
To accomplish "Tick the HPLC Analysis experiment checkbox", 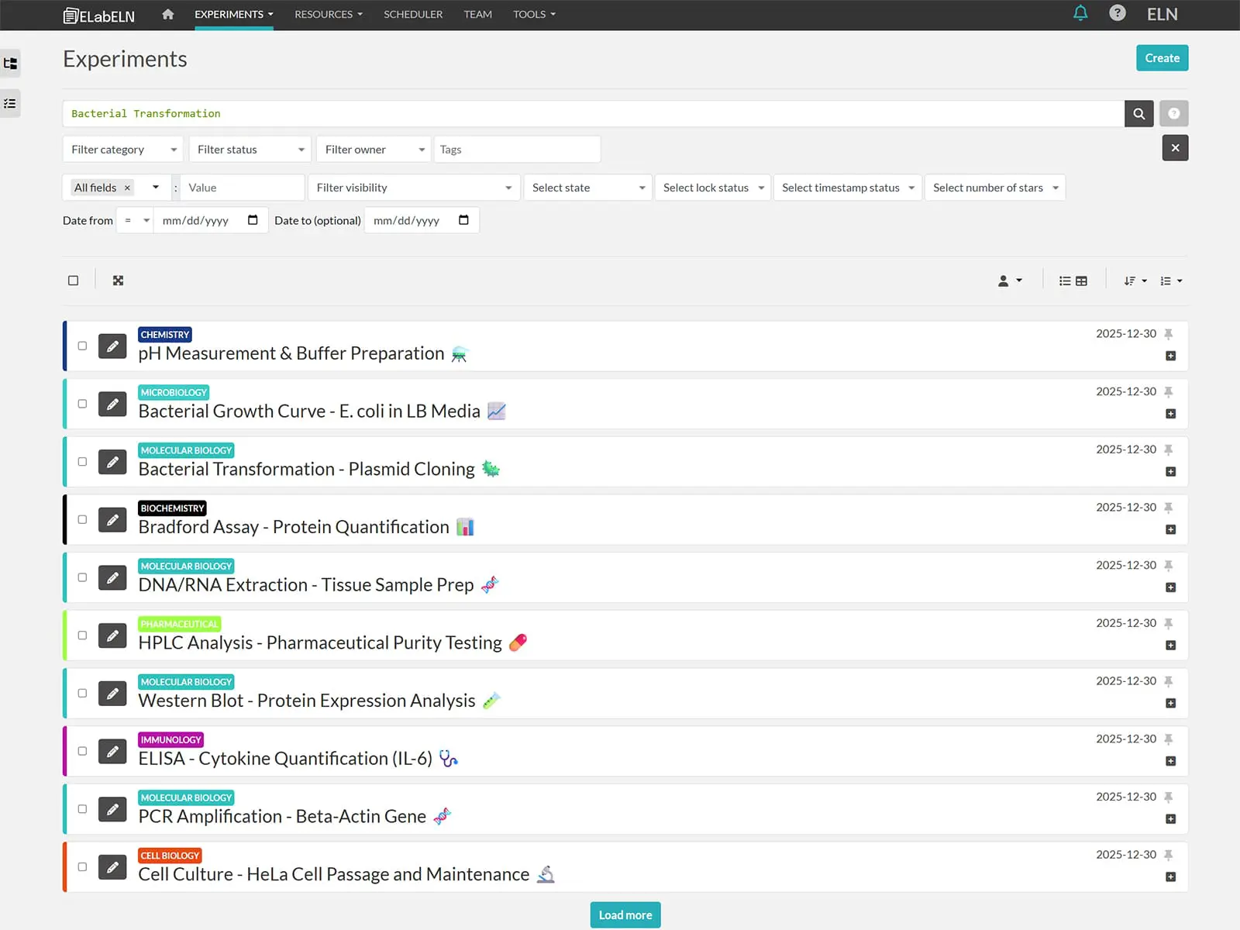I will pos(82,635).
